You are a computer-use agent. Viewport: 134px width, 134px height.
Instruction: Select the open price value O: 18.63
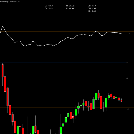point(49,6)
